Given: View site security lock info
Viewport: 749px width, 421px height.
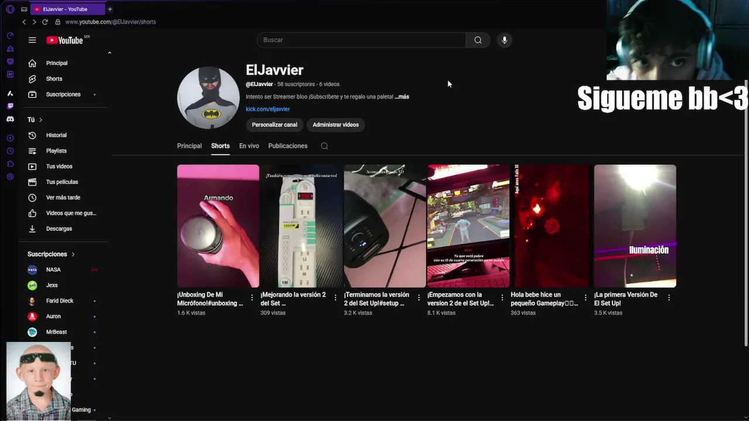Looking at the screenshot, I should pos(57,22).
